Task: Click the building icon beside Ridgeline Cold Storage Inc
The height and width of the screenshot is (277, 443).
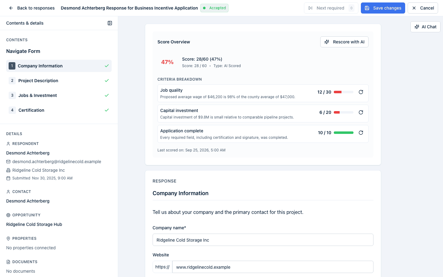Action: [8, 170]
